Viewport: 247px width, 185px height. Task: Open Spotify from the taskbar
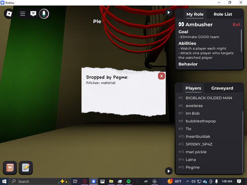[128, 182]
